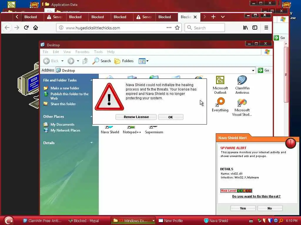Open the File menu in Desktop window
301x225 pixels.
click(x=46, y=52)
